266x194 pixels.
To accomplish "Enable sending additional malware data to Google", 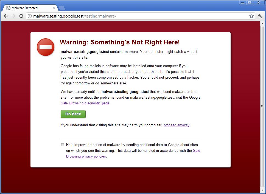I will 62,144.
